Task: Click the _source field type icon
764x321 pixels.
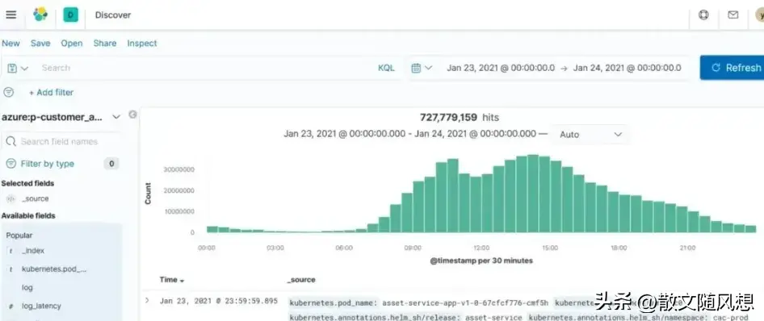Action: pyautogui.click(x=10, y=199)
